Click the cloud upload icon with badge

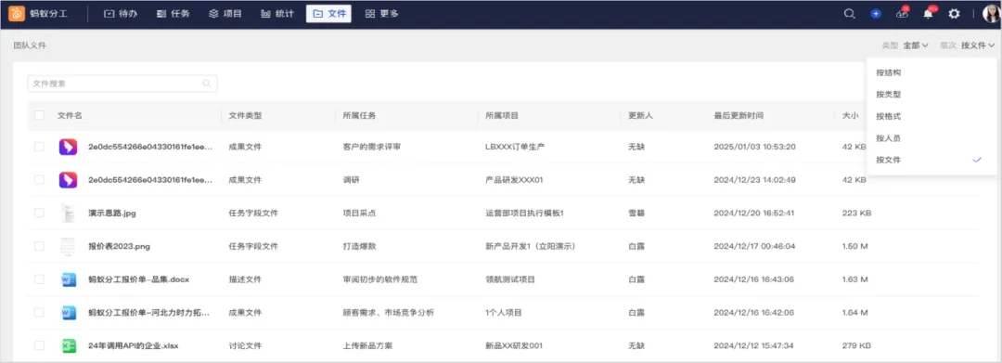pos(902,13)
